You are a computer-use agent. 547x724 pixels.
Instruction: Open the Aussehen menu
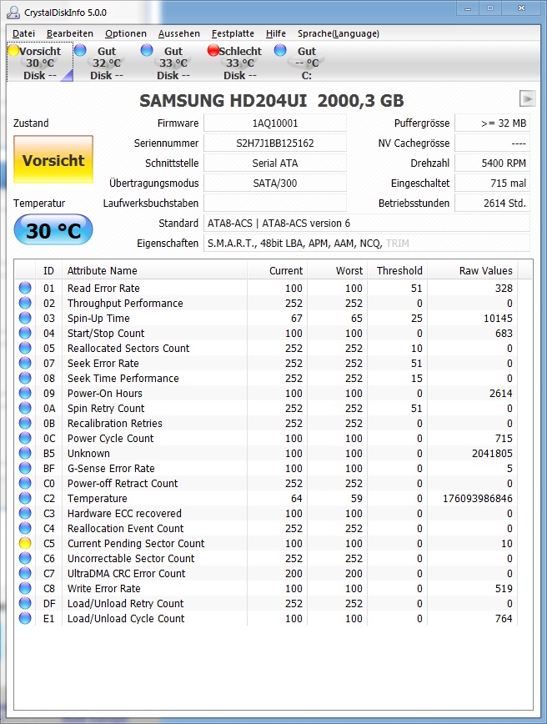click(179, 33)
